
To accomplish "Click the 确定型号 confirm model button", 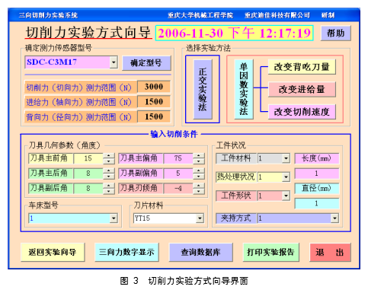I will tap(146, 63).
